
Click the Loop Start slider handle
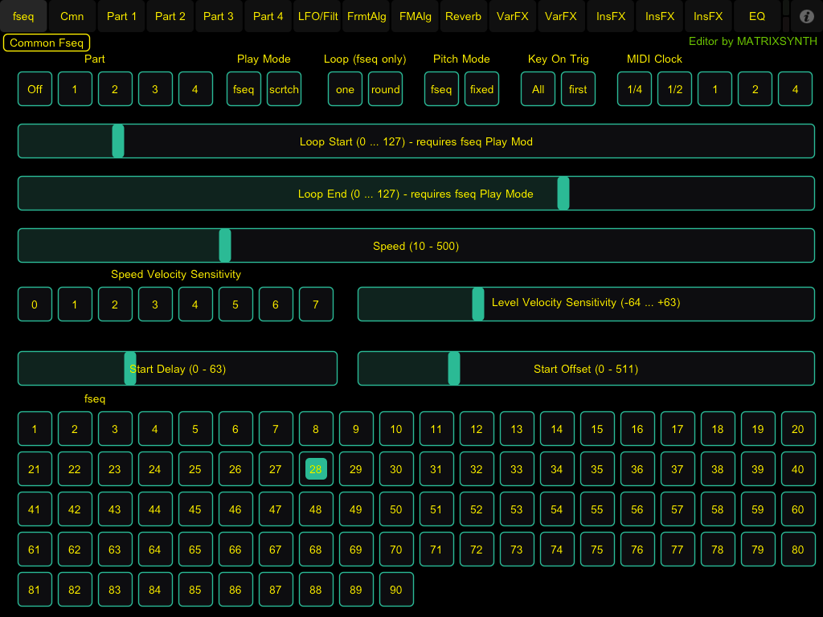point(118,141)
